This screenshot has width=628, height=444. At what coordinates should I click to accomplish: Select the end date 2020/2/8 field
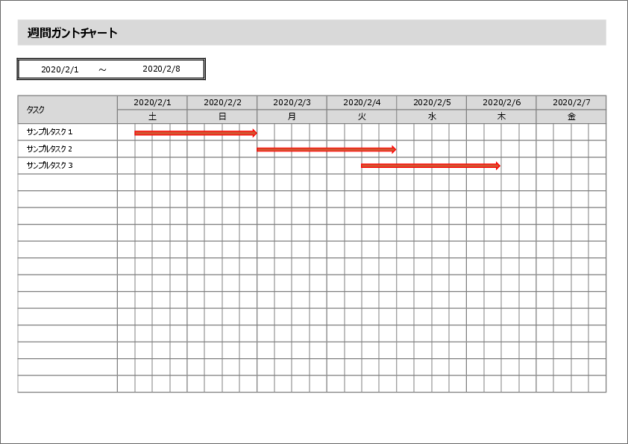161,69
